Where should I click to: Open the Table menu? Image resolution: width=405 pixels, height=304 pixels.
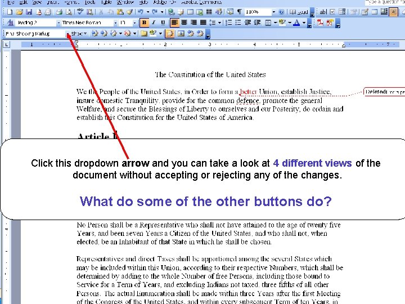coord(106,2)
